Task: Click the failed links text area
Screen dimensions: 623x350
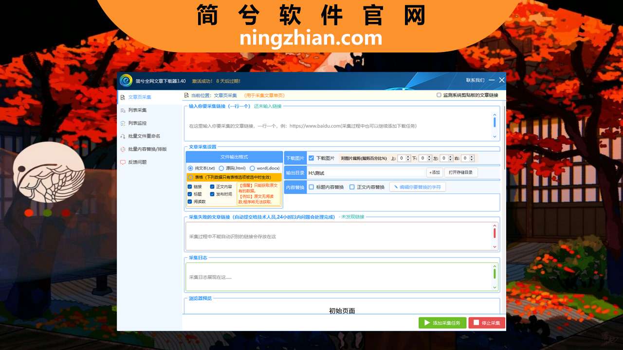Action: [338, 236]
